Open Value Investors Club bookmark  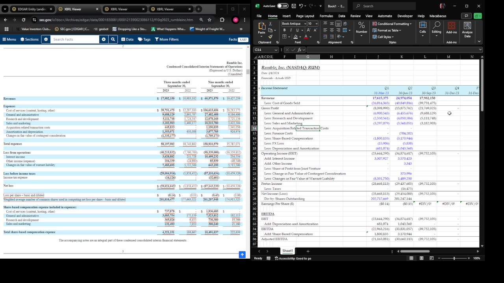click(33, 29)
